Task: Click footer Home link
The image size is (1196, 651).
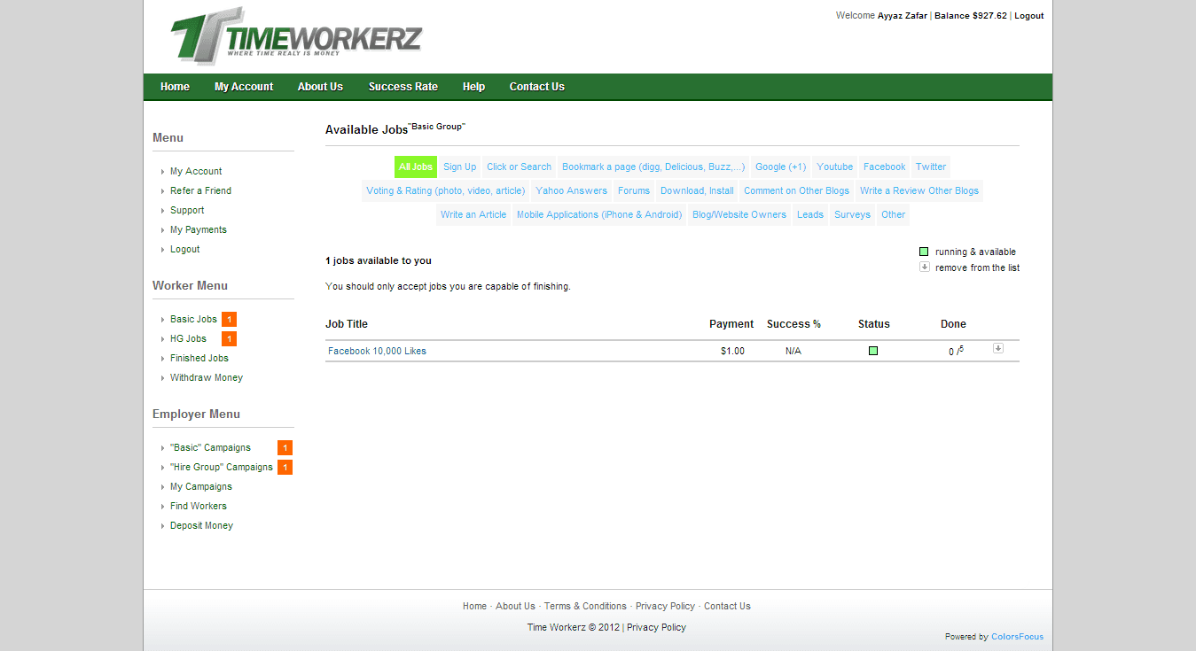Action: click(x=474, y=607)
